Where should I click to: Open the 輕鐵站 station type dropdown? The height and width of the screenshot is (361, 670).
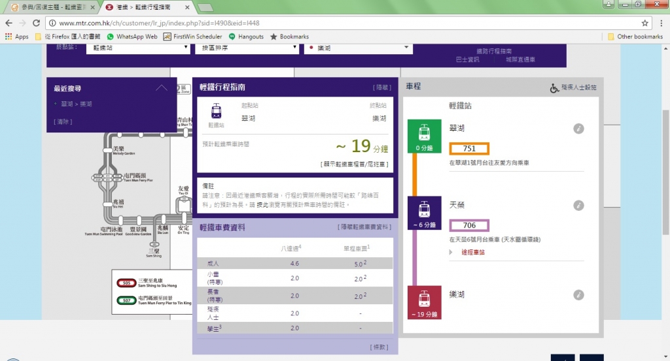coord(138,48)
